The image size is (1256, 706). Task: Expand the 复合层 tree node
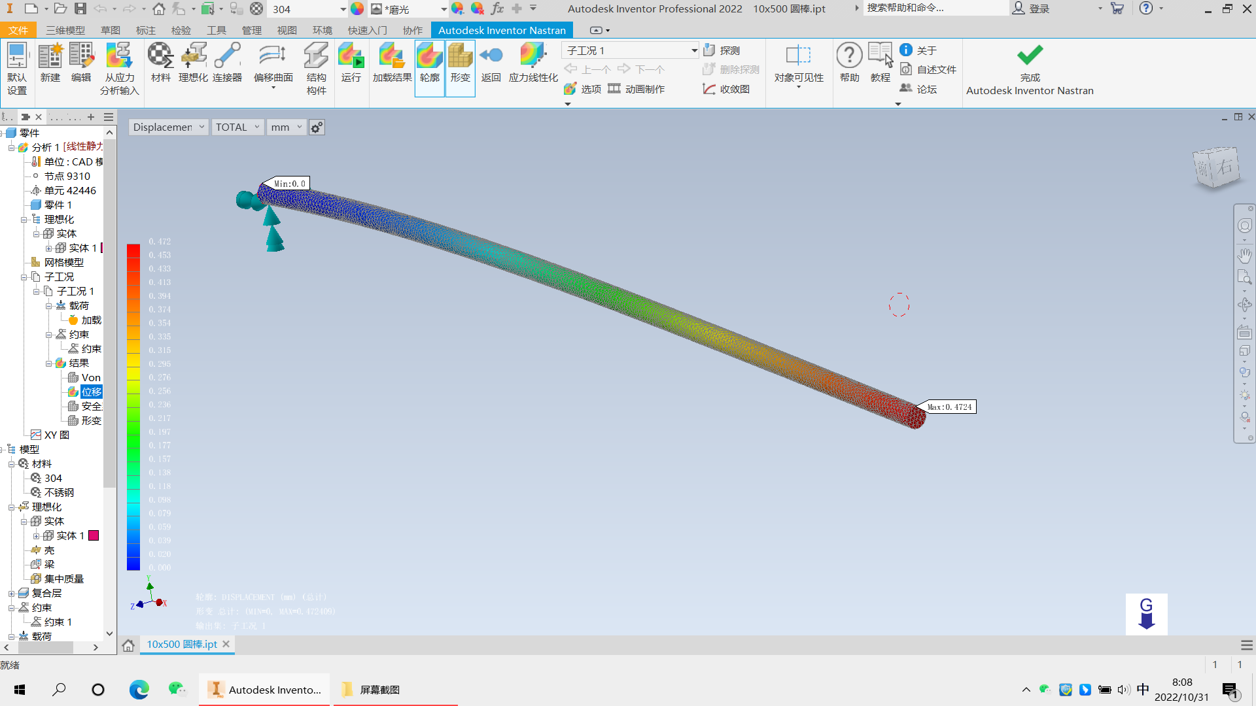coord(11,594)
